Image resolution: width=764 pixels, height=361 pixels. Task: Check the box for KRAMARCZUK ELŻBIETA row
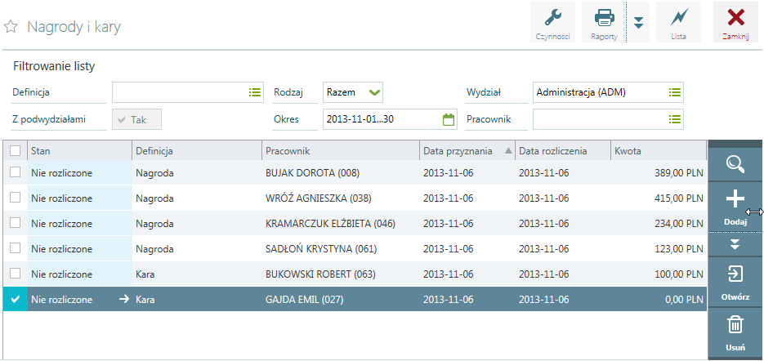(15, 223)
